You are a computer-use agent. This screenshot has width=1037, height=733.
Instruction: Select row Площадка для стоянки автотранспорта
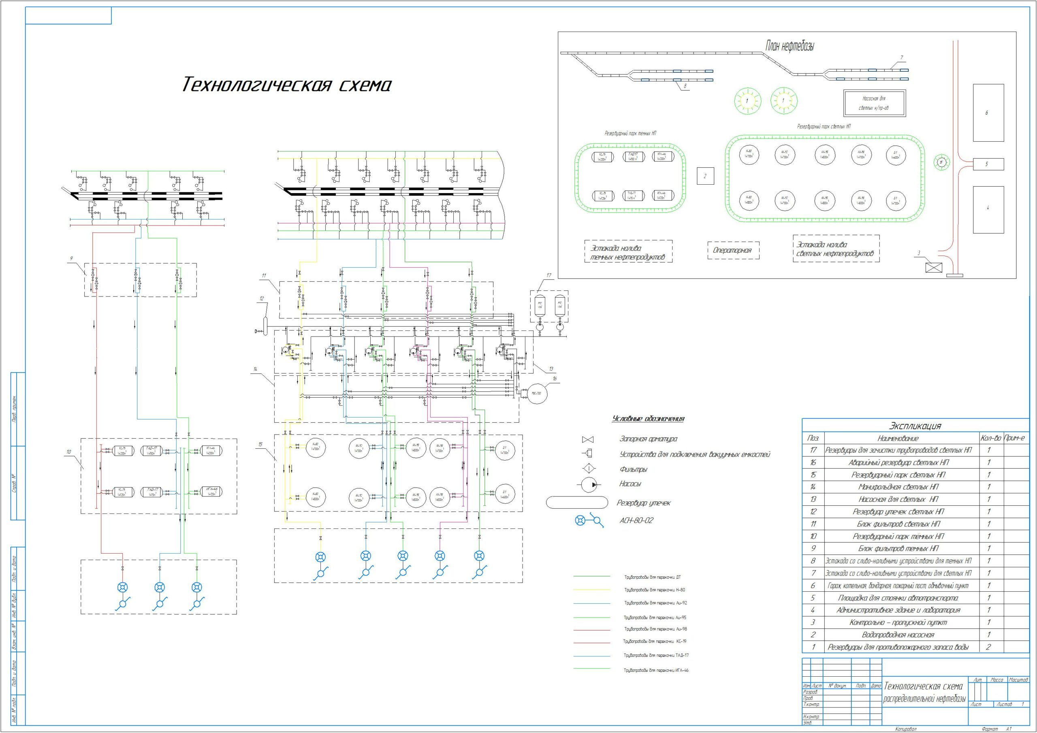click(x=915, y=598)
